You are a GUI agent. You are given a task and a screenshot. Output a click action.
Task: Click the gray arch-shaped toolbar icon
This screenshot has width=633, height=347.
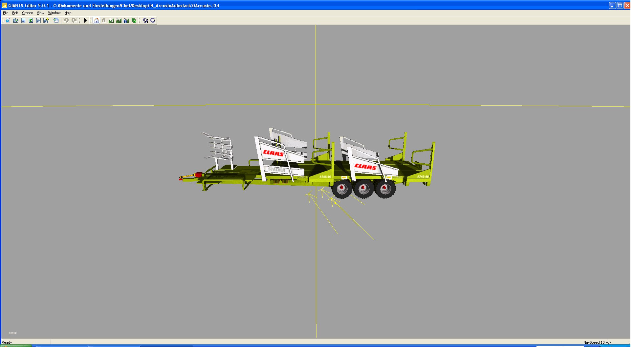click(x=104, y=20)
